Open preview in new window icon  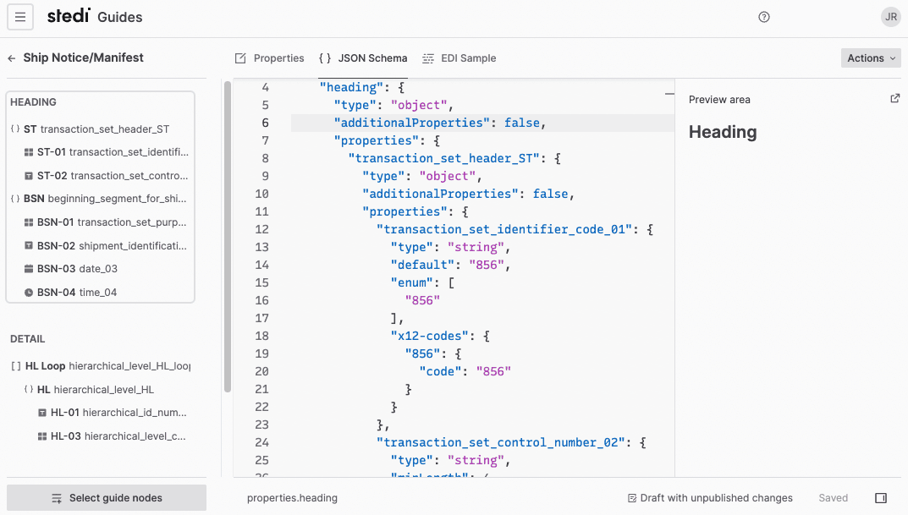(x=894, y=98)
